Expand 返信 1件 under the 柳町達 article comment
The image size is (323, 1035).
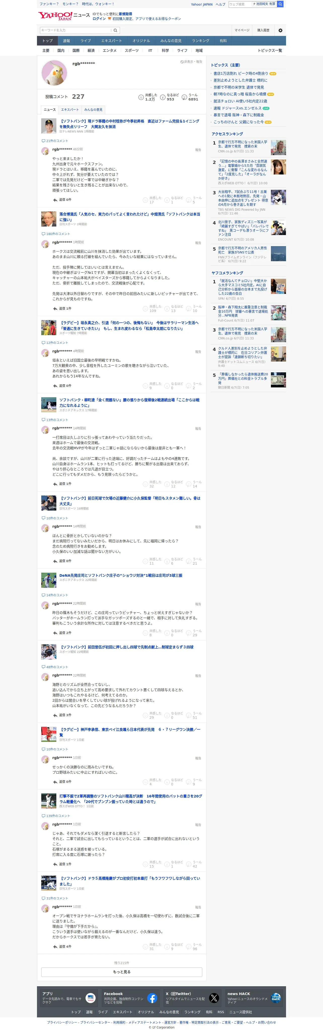tap(62, 484)
